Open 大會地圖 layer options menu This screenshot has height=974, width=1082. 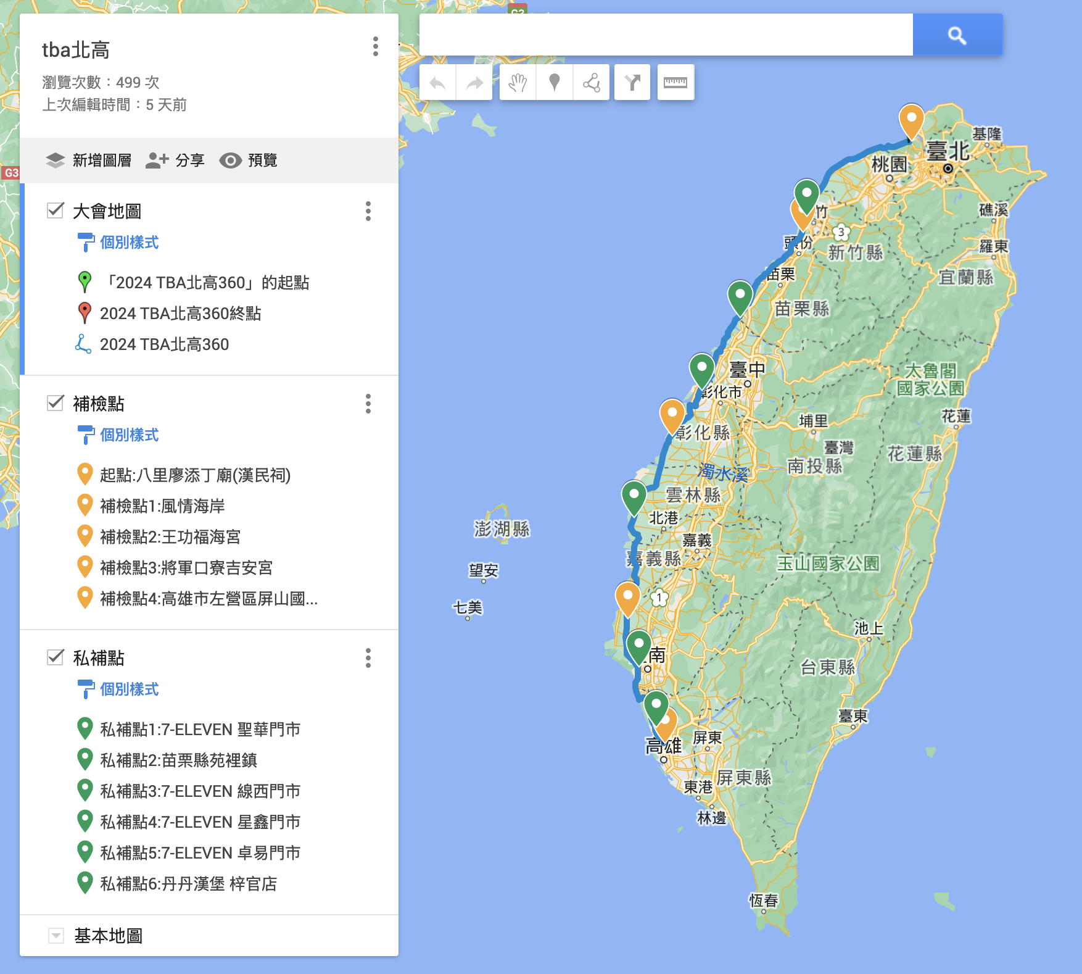[x=368, y=211]
